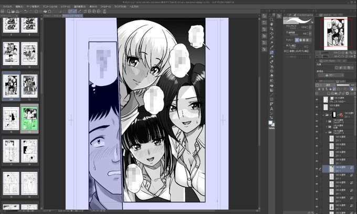
Task: Open the レイヤー menu
Action: tap(65, 7)
